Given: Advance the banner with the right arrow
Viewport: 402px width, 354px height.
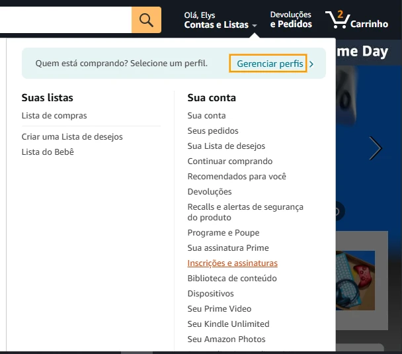Looking at the screenshot, I should (x=376, y=148).
